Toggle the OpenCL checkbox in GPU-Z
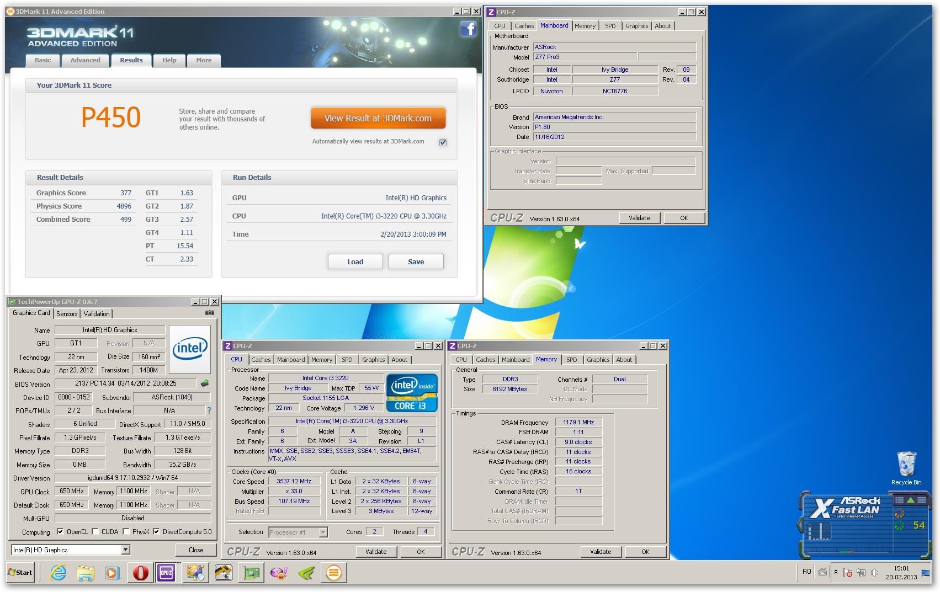The image size is (940, 592). coord(61,532)
